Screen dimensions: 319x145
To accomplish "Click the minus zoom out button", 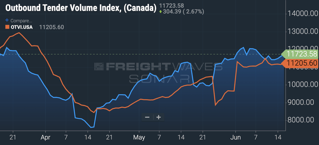I will [147, 117].
